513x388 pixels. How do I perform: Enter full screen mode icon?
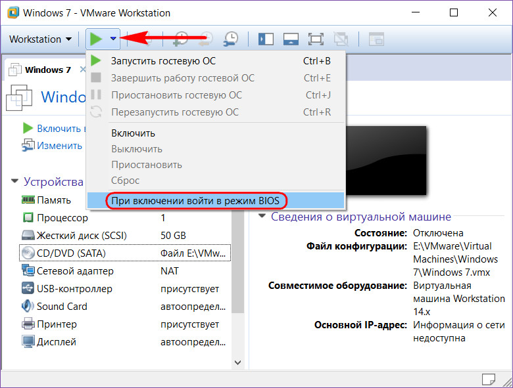(x=316, y=39)
